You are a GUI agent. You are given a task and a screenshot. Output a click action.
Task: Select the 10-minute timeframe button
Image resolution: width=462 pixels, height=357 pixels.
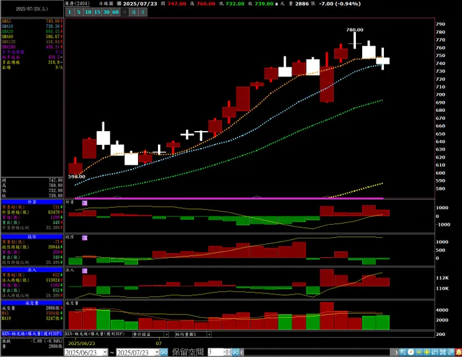click(88, 12)
